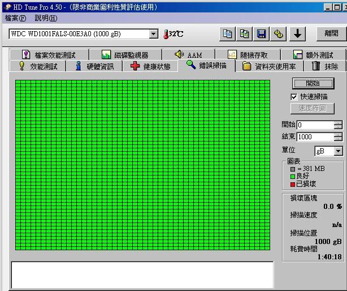Decrease the 結束 value with the down stepper arrow
Image resolution: width=347 pixels, height=291 pixels.
pos(338,139)
